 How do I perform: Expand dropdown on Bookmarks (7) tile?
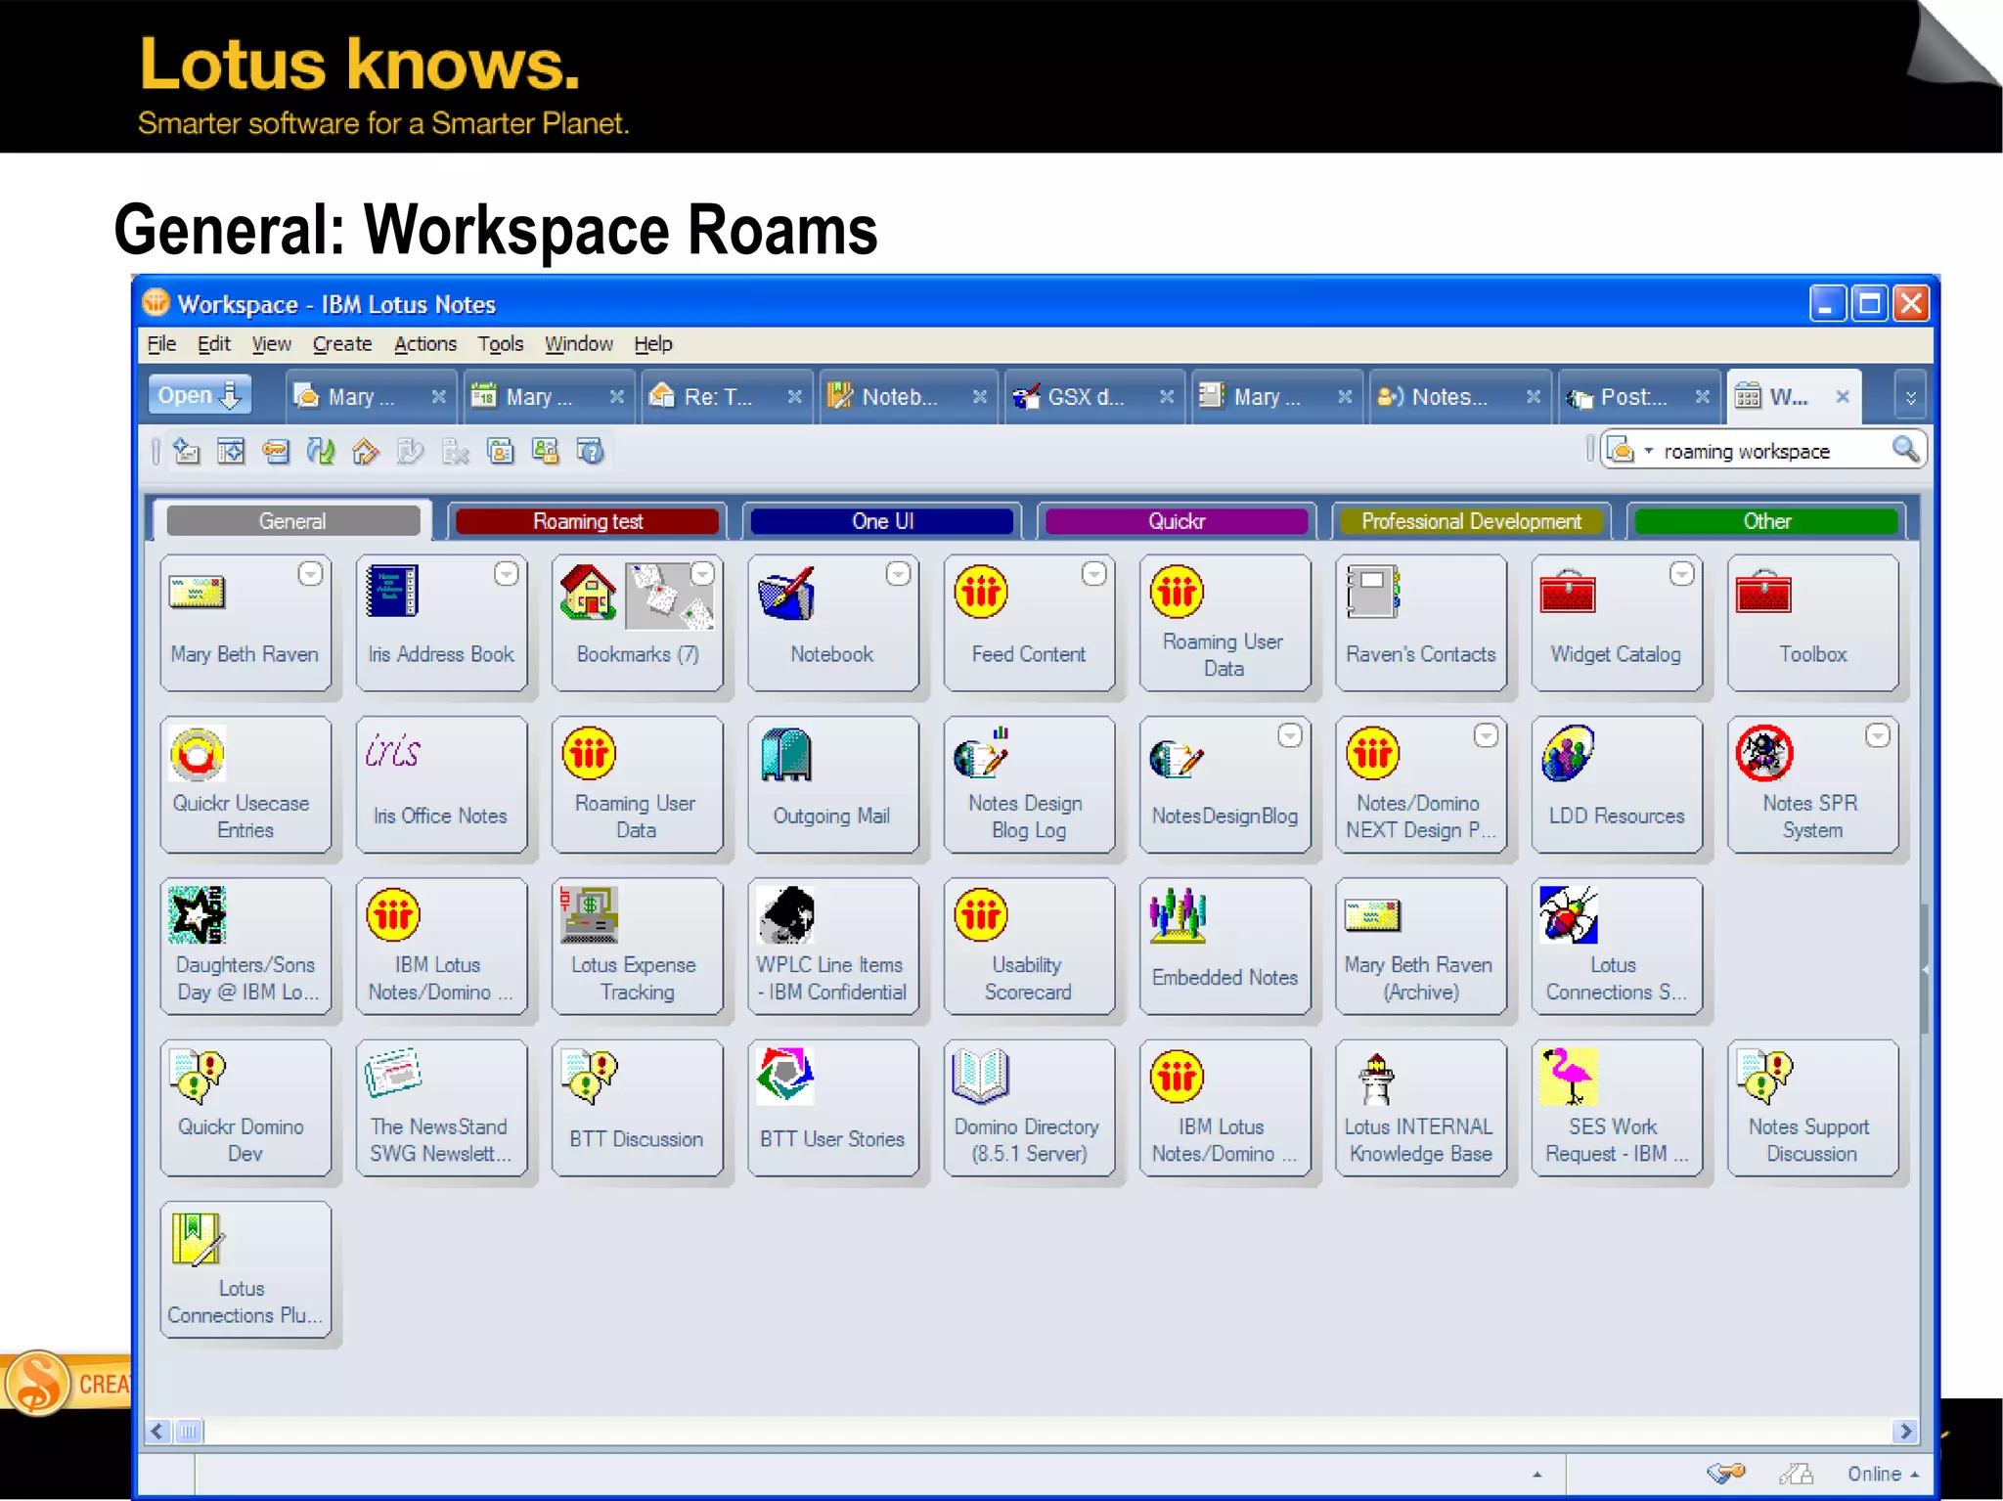702,574
